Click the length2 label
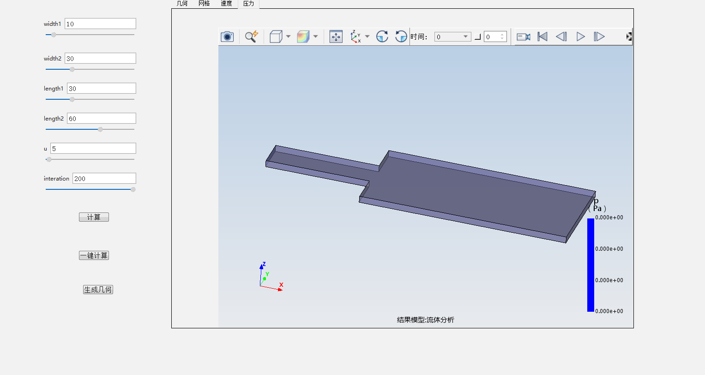The image size is (705, 375). click(54, 119)
